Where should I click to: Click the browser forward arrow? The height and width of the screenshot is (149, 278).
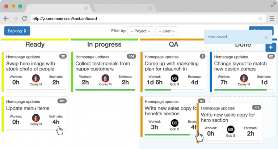15,18
